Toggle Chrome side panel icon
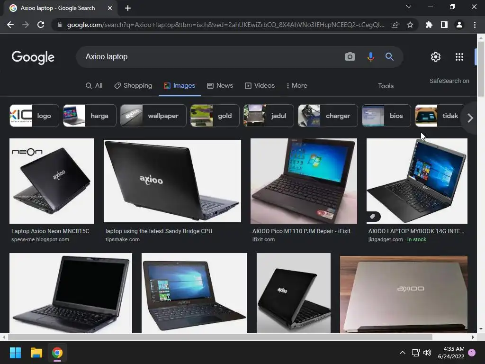Screen dimensions: 485x364 pos(444,25)
